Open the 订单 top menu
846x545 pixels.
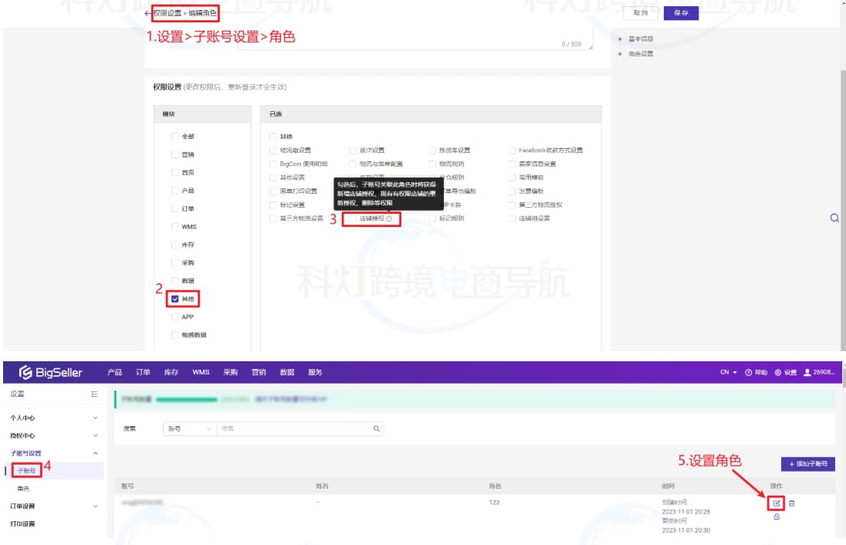tap(143, 372)
